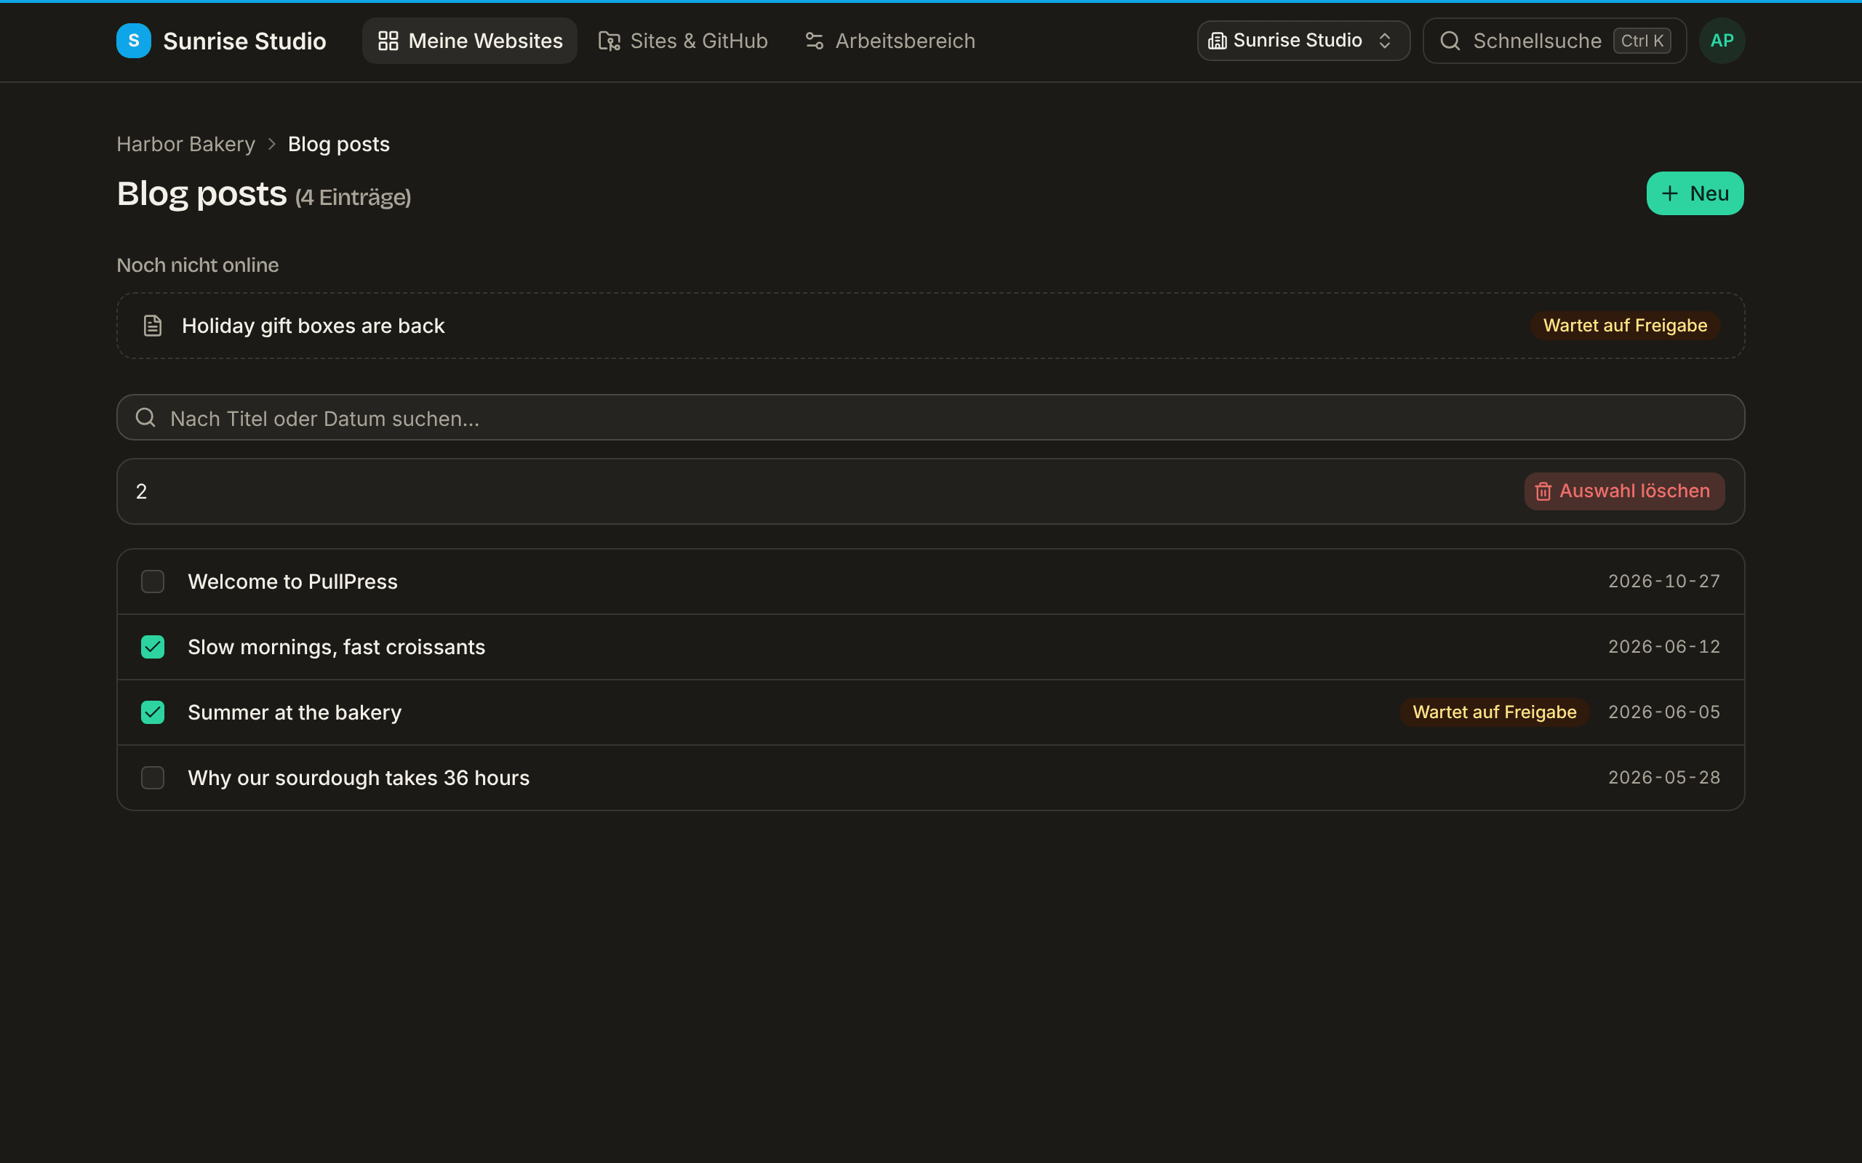Click the grid icon beside Meine Websites
This screenshot has height=1163, width=1862.
(388, 41)
